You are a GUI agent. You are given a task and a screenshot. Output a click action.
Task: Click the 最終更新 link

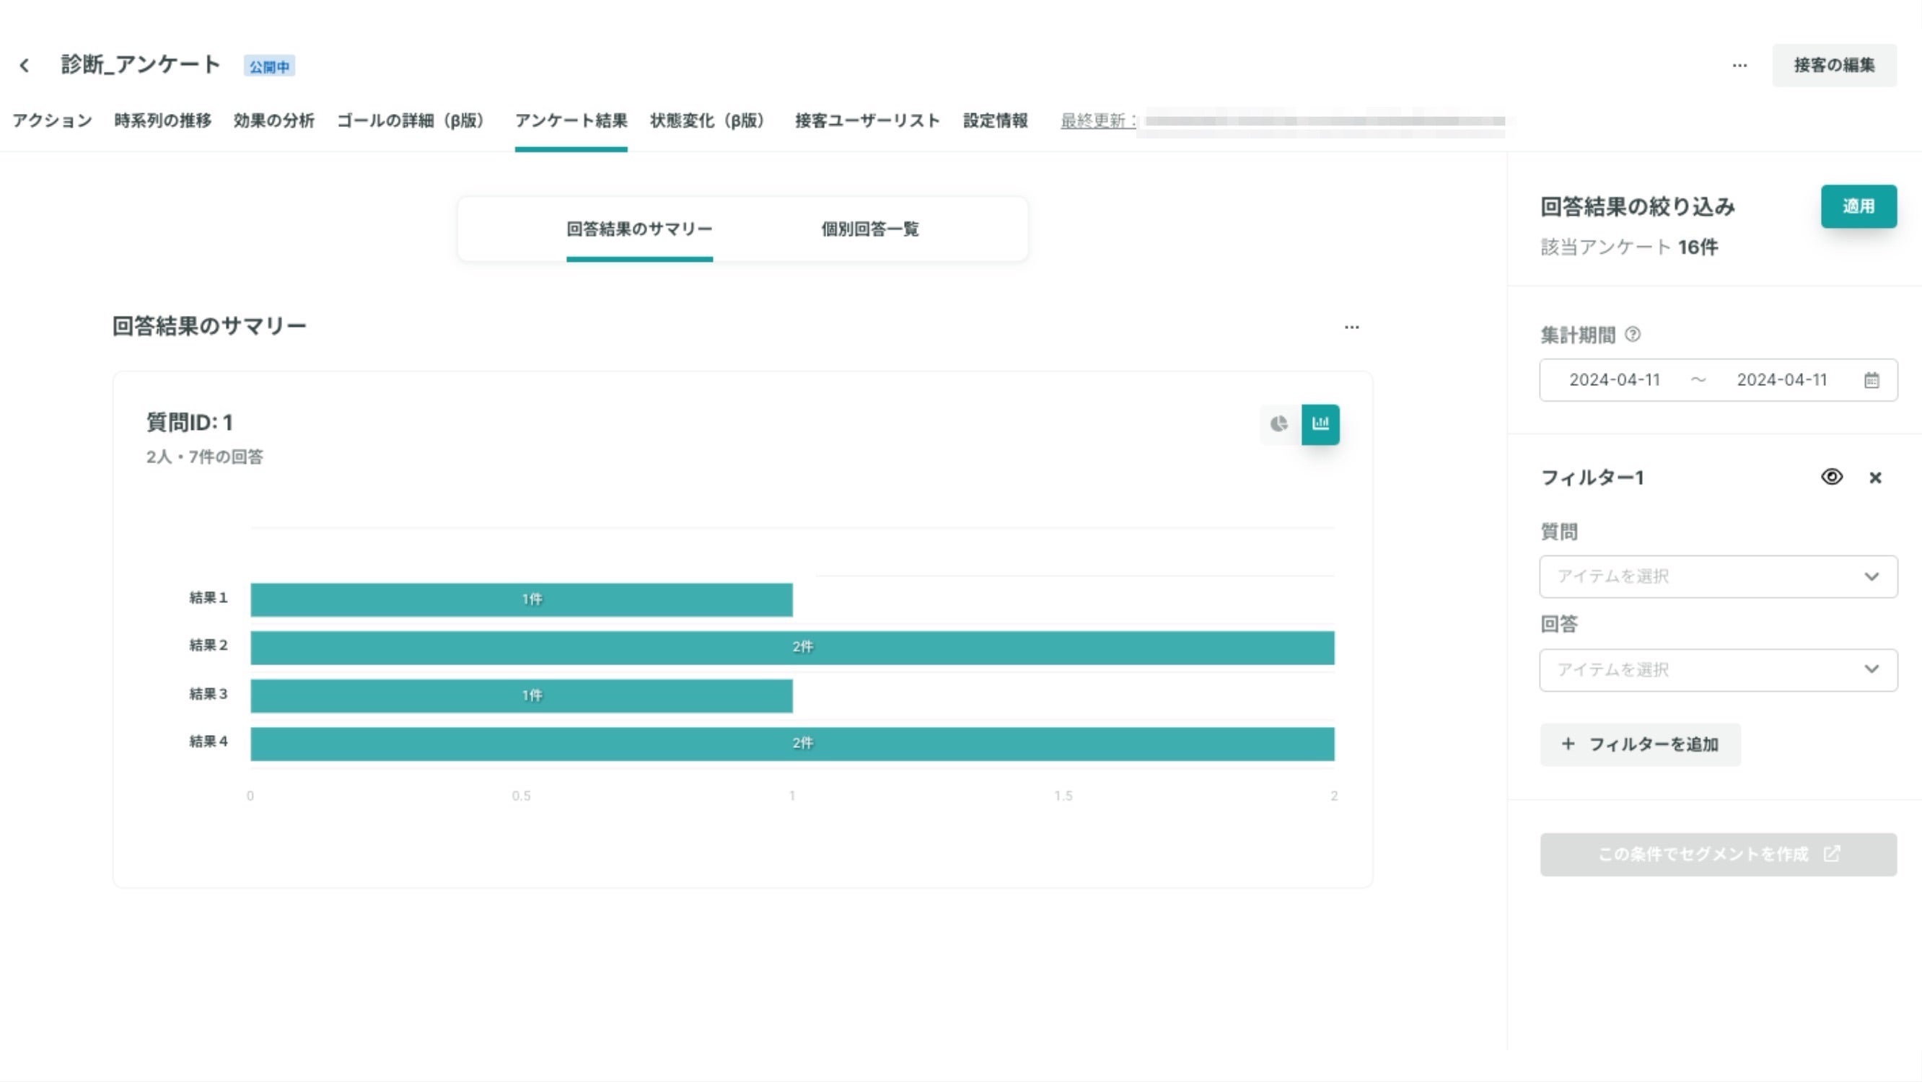[x=1097, y=121]
